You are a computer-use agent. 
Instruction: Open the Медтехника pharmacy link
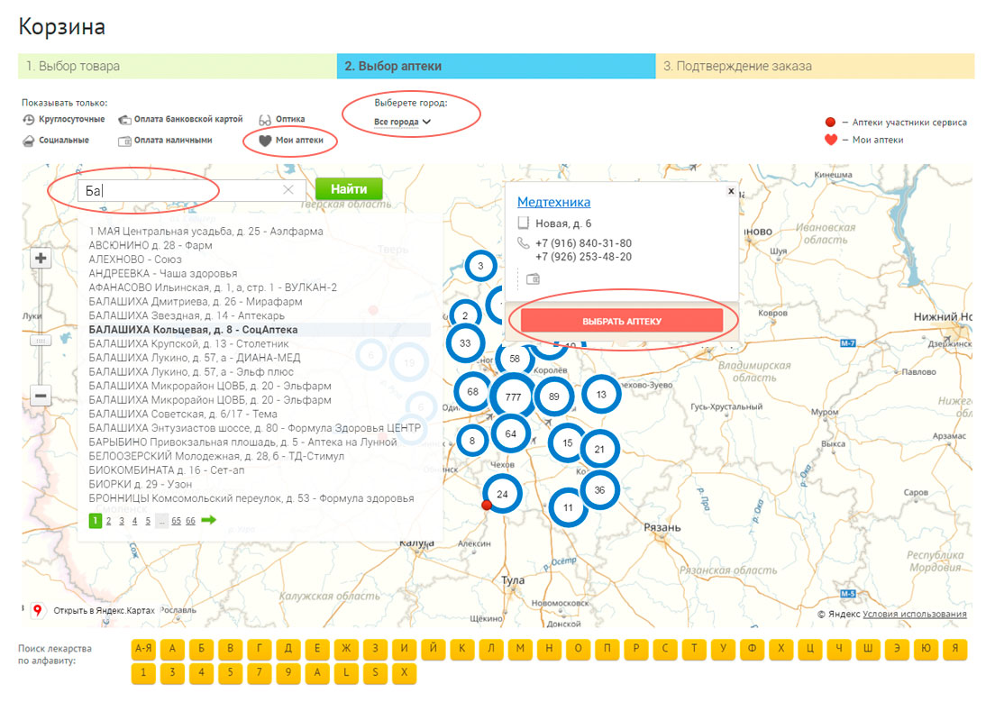(554, 203)
